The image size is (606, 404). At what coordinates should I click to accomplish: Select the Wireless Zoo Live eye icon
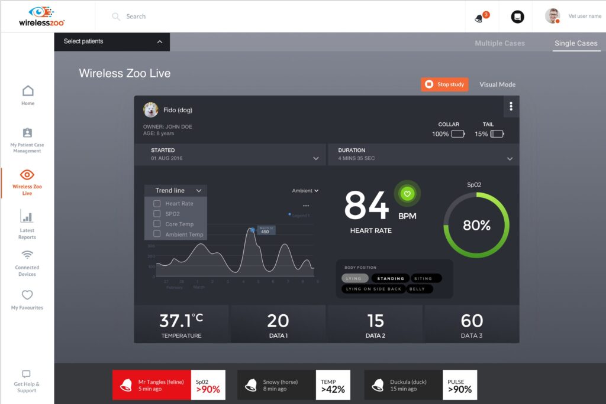(27, 175)
